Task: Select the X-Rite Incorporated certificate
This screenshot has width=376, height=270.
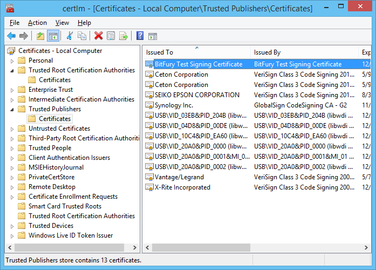Action: pos(182,187)
